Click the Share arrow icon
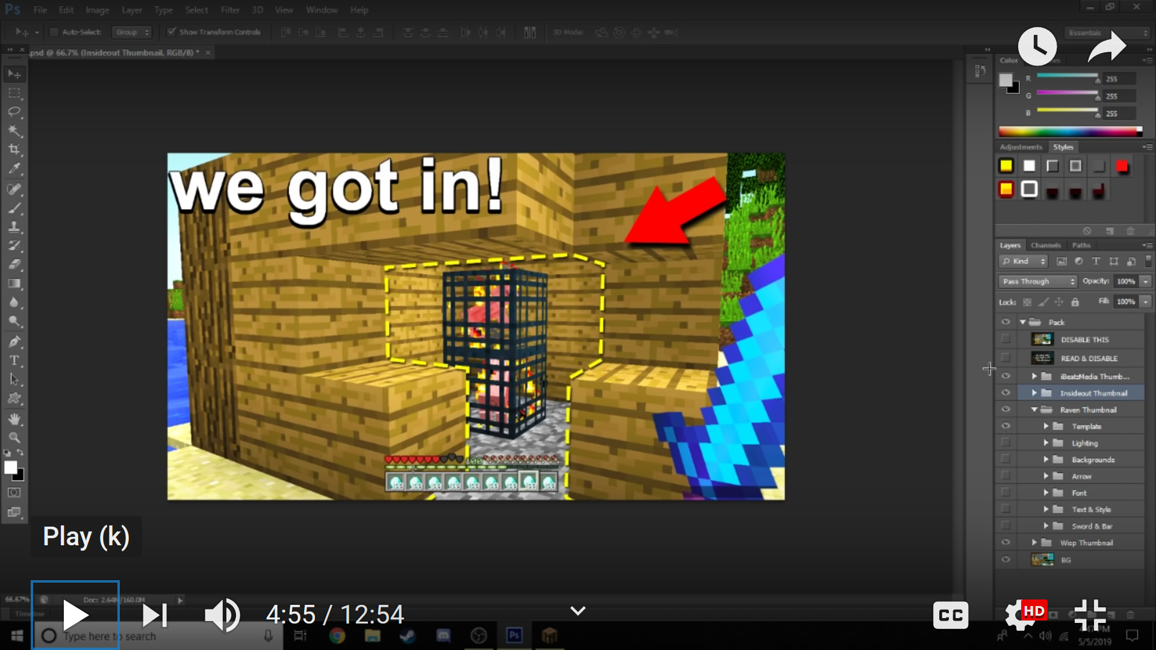The height and width of the screenshot is (650, 1156). click(1107, 46)
